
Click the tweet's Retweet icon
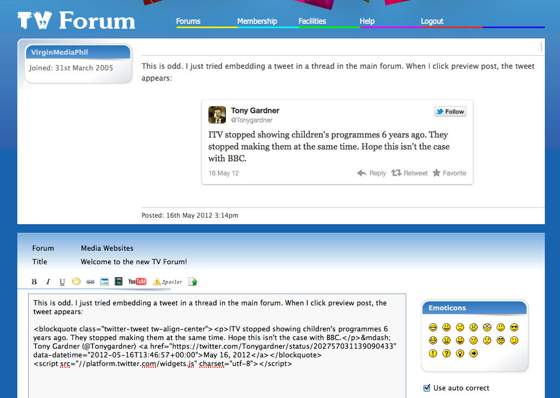tap(396, 173)
